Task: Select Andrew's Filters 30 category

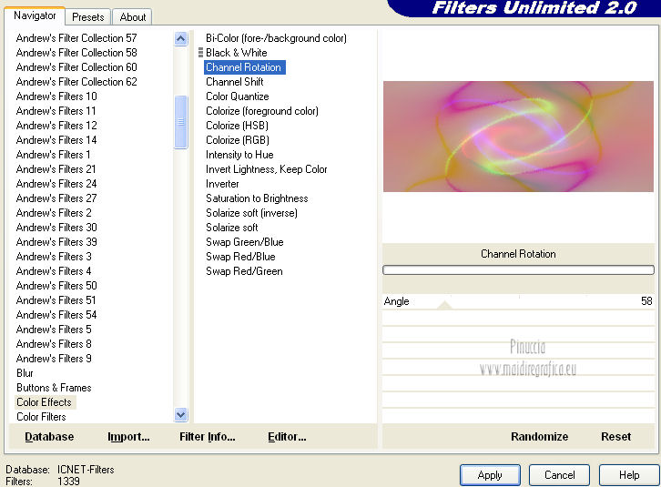Action: pyautogui.click(x=56, y=228)
